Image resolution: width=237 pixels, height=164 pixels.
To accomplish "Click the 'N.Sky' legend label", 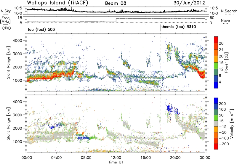I will pyautogui.click(x=6, y=11).
